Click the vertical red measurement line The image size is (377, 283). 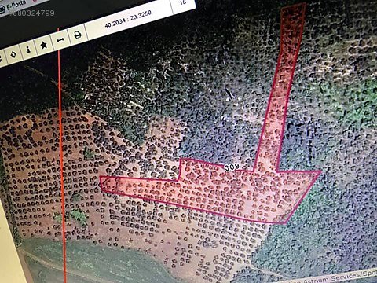coord(61,157)
